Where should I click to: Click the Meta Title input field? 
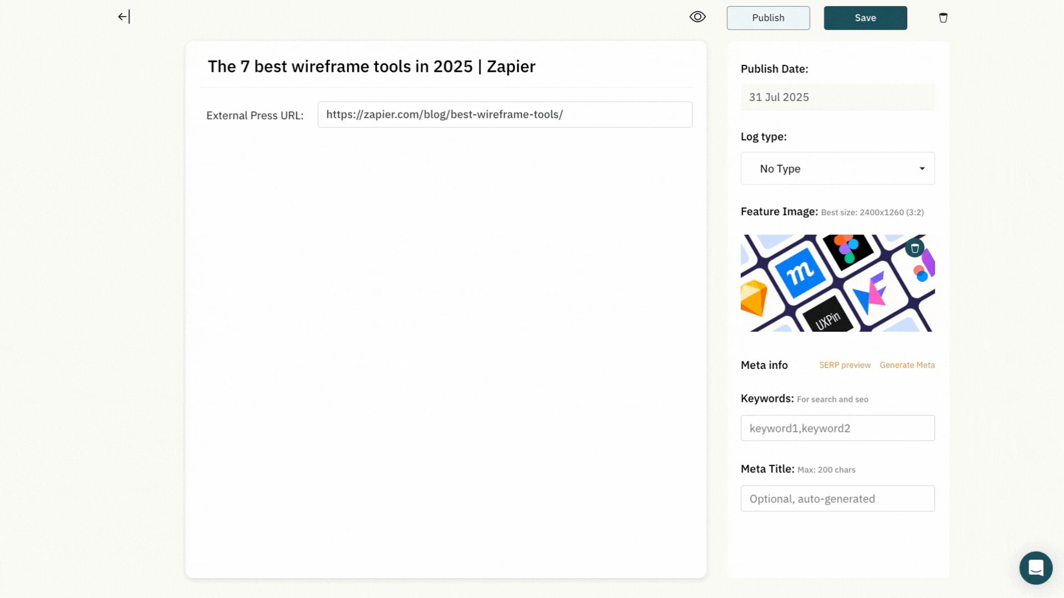(x=837, y=498)
